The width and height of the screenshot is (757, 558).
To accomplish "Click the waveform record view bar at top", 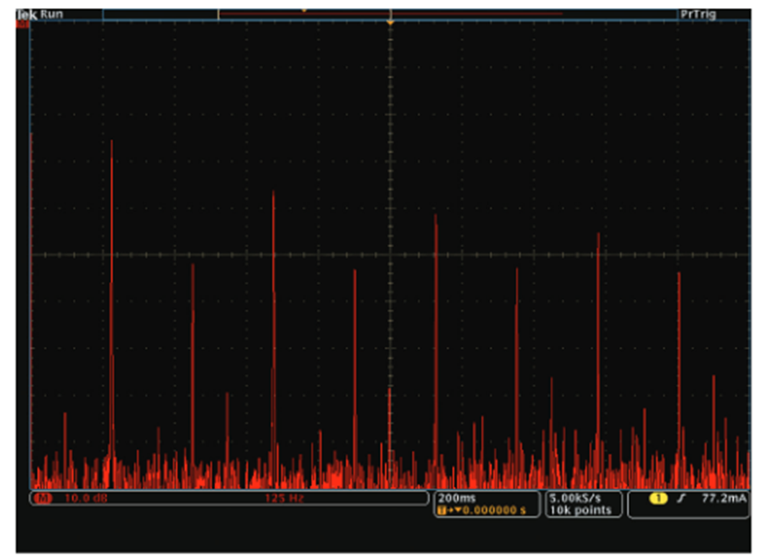I will (x=391, y=14).
